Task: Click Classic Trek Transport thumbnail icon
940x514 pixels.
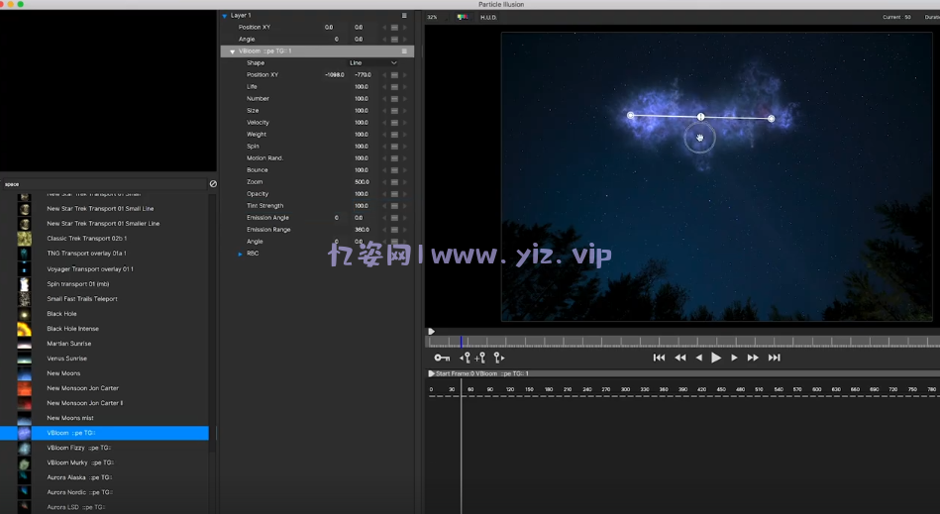Action: (25, 239)
